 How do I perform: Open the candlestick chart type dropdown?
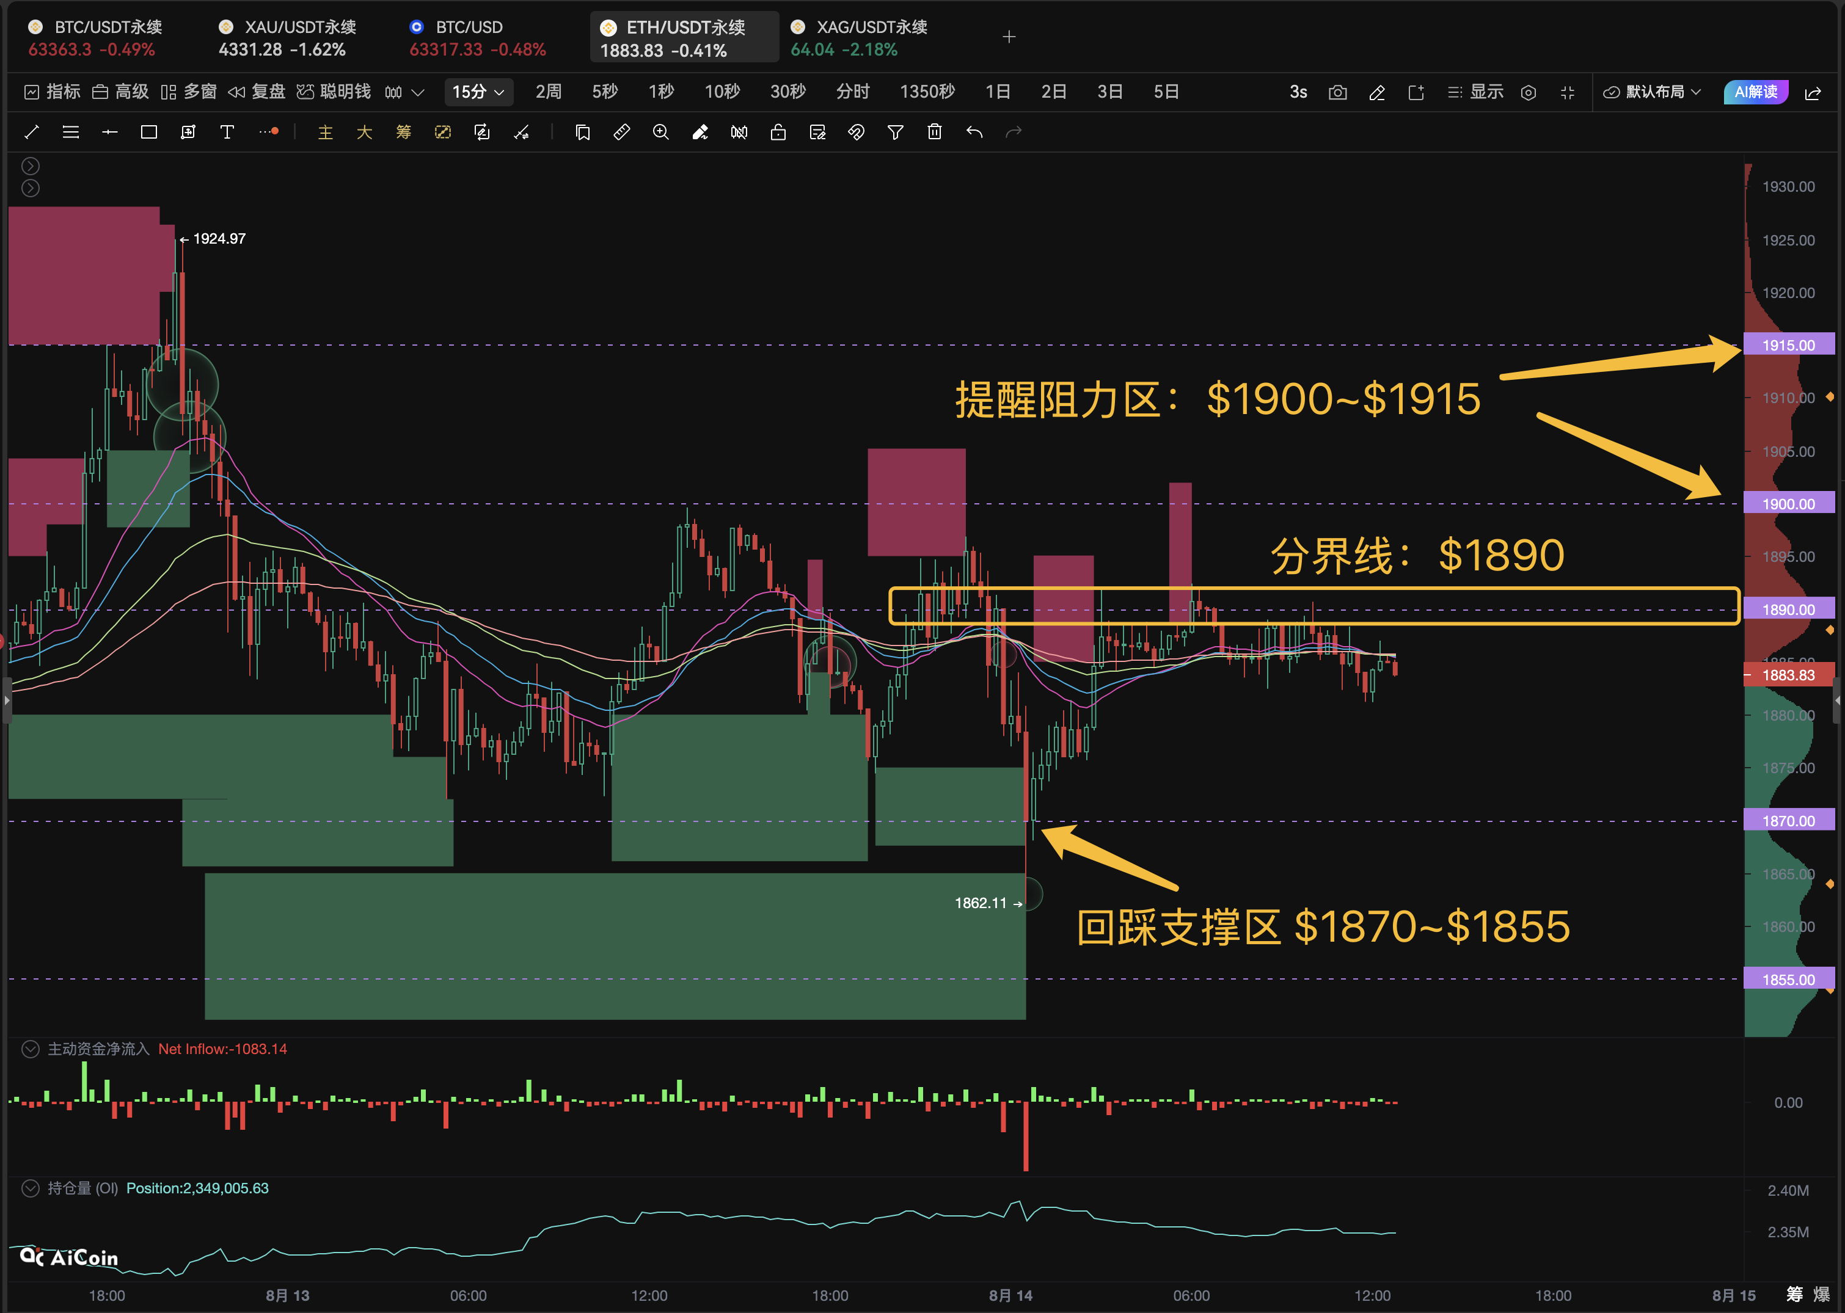click(404, 92)
